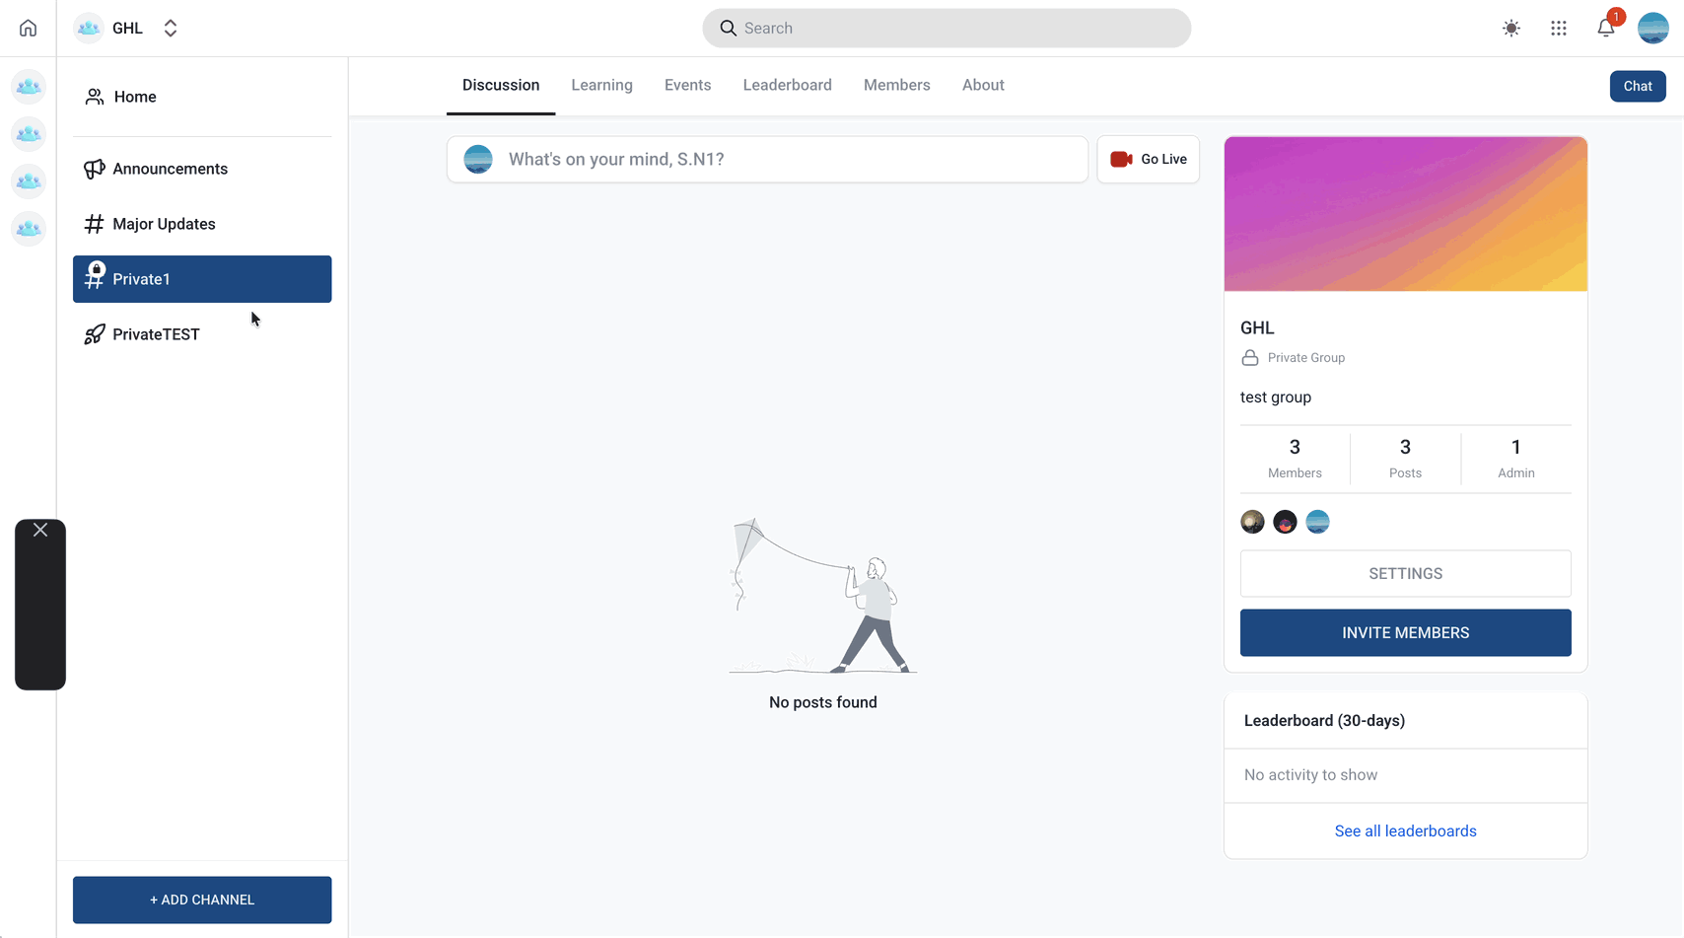Open the notifications bell
Viewport: 1684px width, 938px height.
pos(1606,28)
